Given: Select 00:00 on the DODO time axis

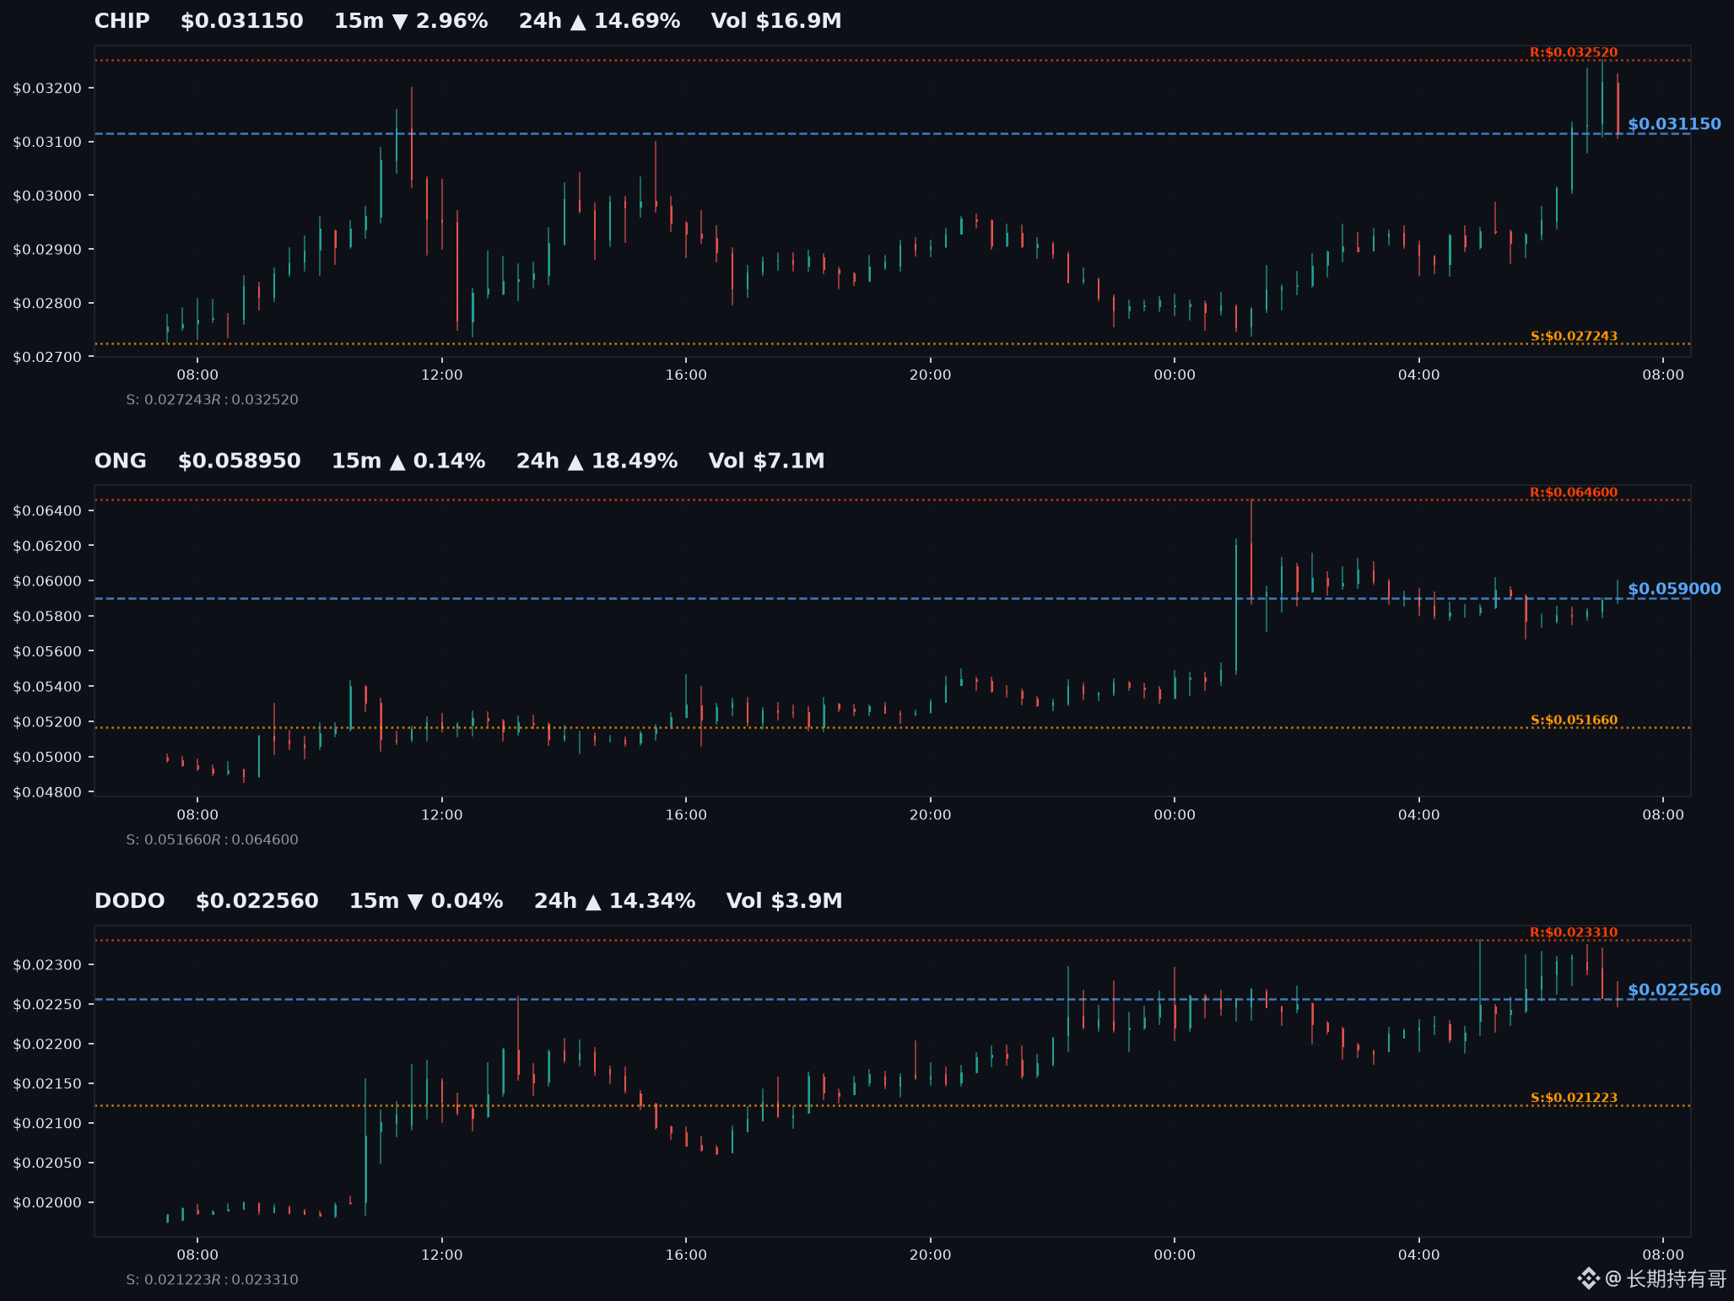Looking at the screenshot, I should tap(1175, 1255).
